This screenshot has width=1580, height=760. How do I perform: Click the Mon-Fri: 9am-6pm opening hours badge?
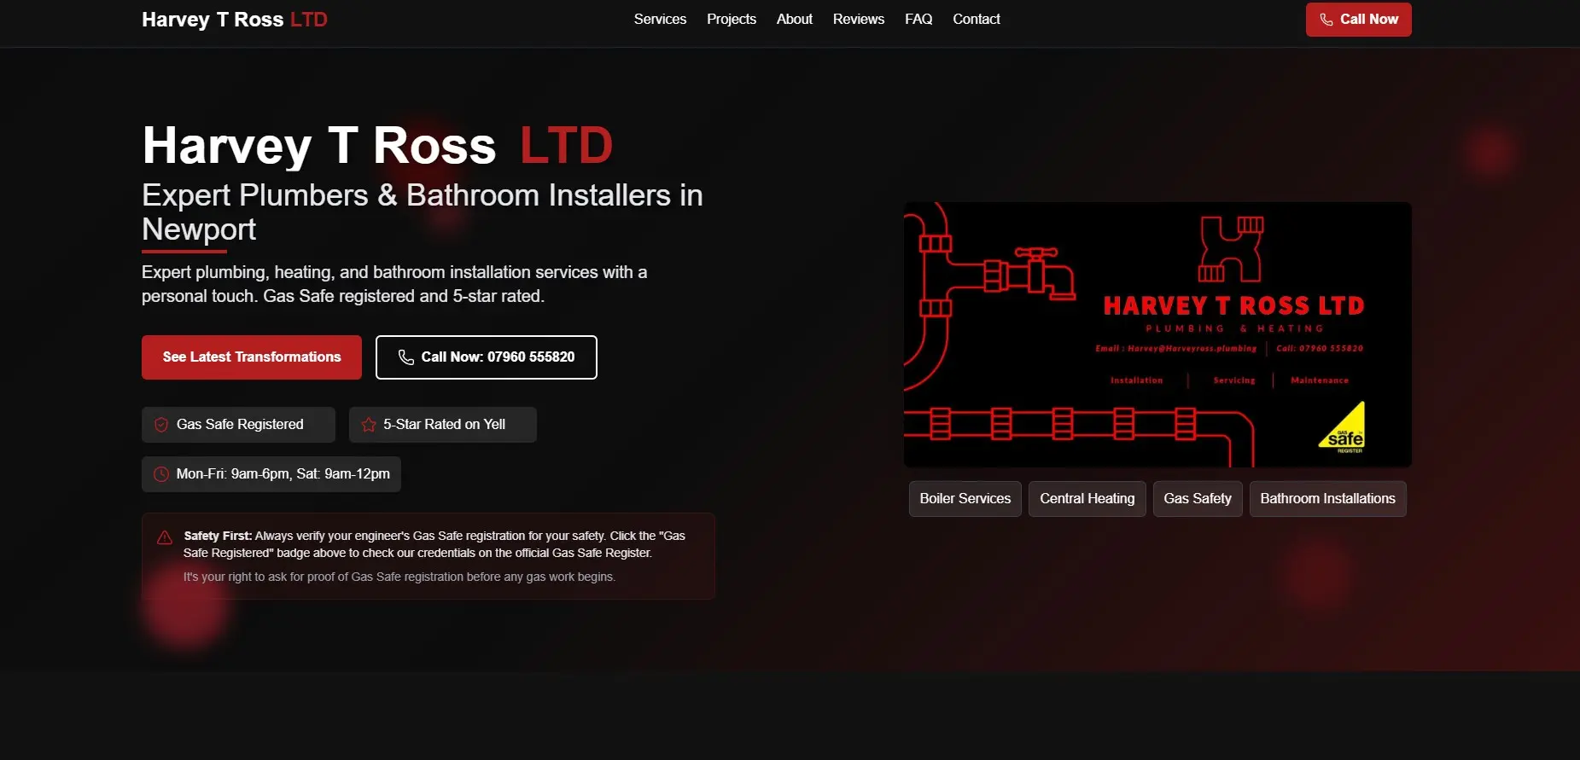click(x=271, y=474)
